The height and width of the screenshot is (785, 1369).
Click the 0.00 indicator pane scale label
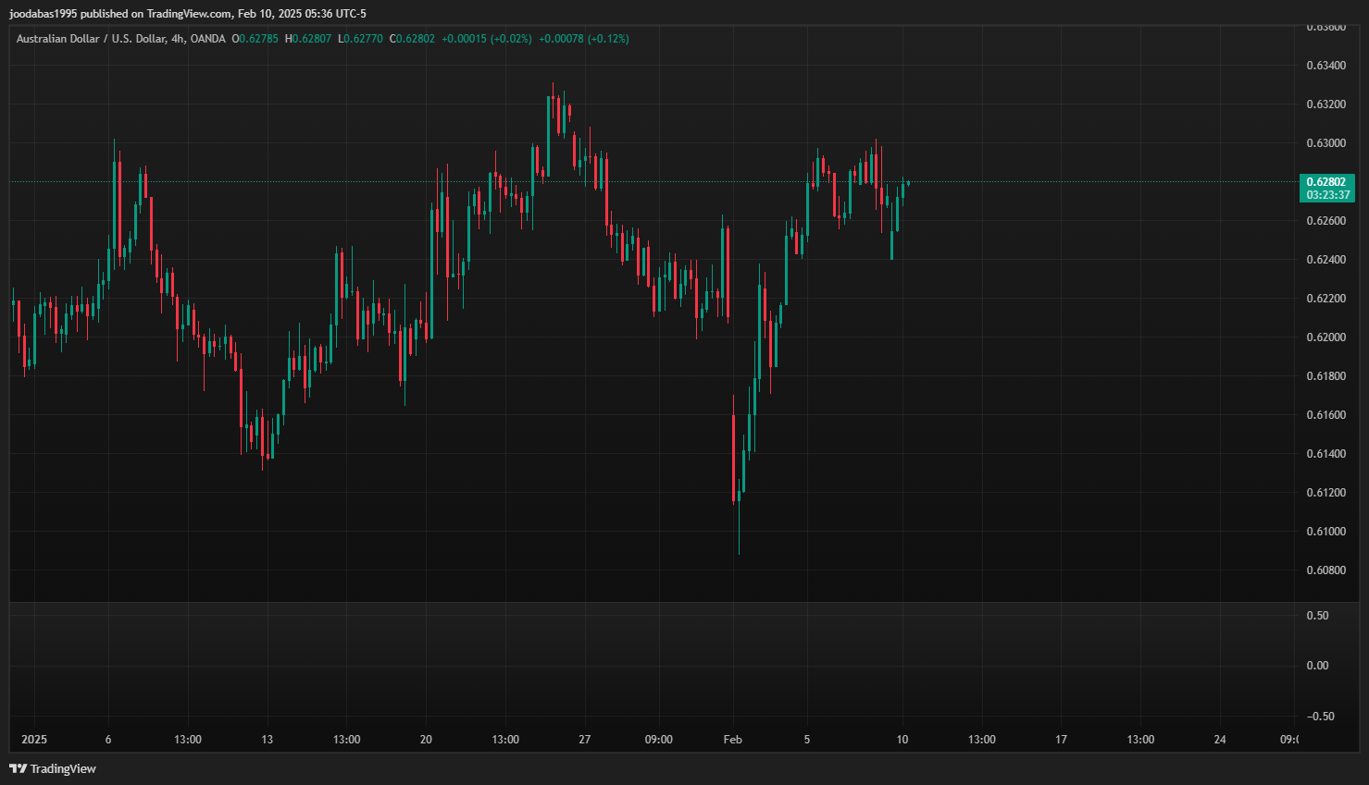click(1317, 666)
